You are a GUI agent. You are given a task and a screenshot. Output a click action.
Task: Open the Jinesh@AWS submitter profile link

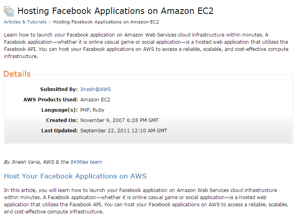tap(95, 89)
